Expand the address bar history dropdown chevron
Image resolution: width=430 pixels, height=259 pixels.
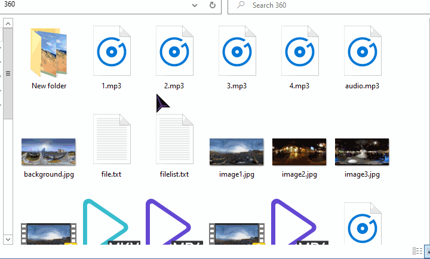pyautogui.click(x=195, y=5)
